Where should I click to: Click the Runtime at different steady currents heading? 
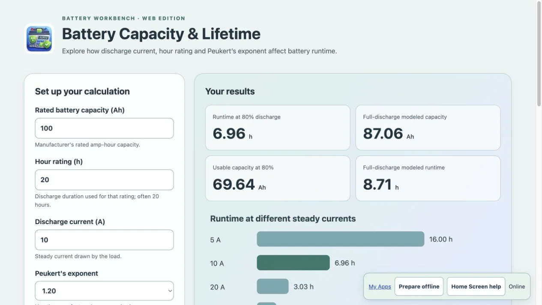[283, 218]
